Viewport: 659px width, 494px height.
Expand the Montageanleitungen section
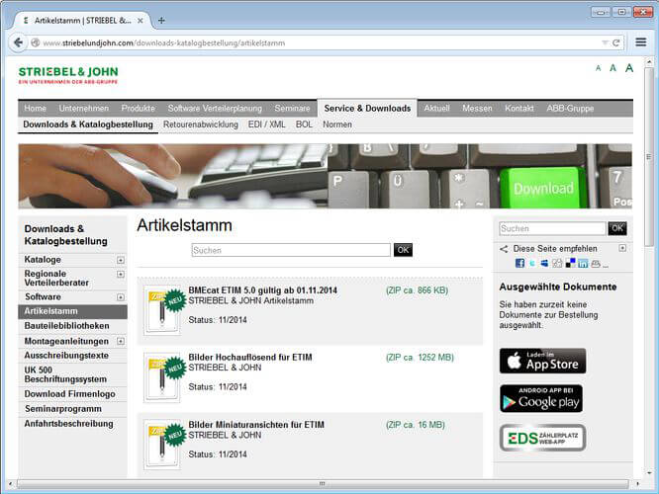click(121, 341)
